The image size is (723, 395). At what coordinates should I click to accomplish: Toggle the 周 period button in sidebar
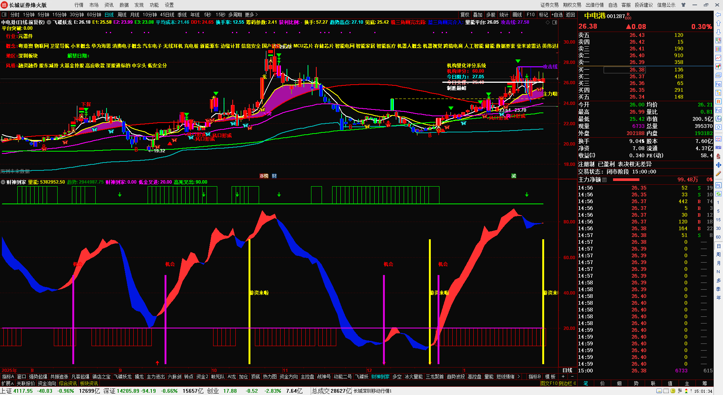(x=718, y=255)
